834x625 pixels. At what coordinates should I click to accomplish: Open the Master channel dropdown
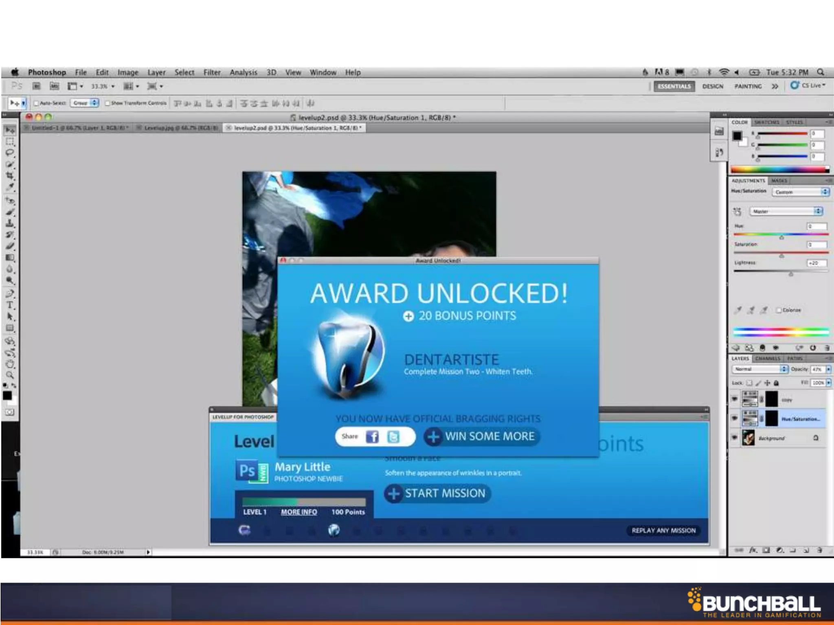[786, 211]
